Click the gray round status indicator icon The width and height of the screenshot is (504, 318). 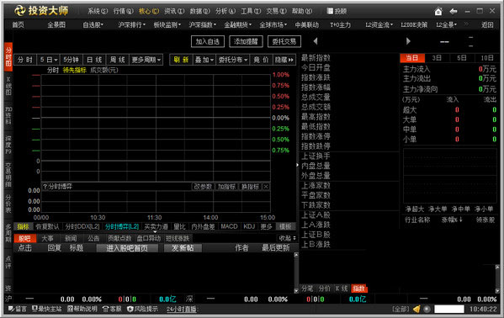(x=427, y=310)
